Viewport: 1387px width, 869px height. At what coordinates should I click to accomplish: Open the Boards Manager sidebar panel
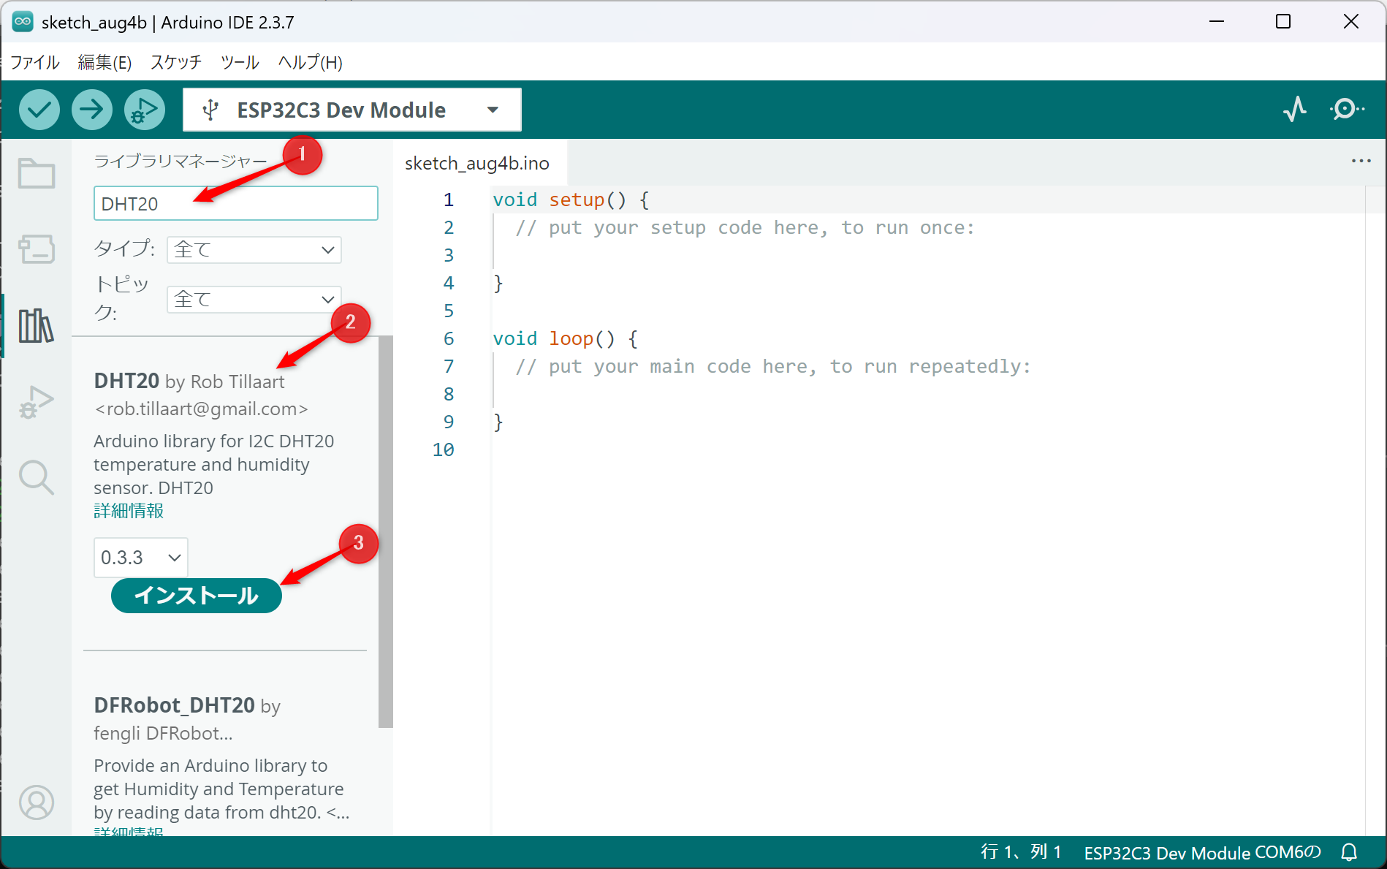pos(37,249)
